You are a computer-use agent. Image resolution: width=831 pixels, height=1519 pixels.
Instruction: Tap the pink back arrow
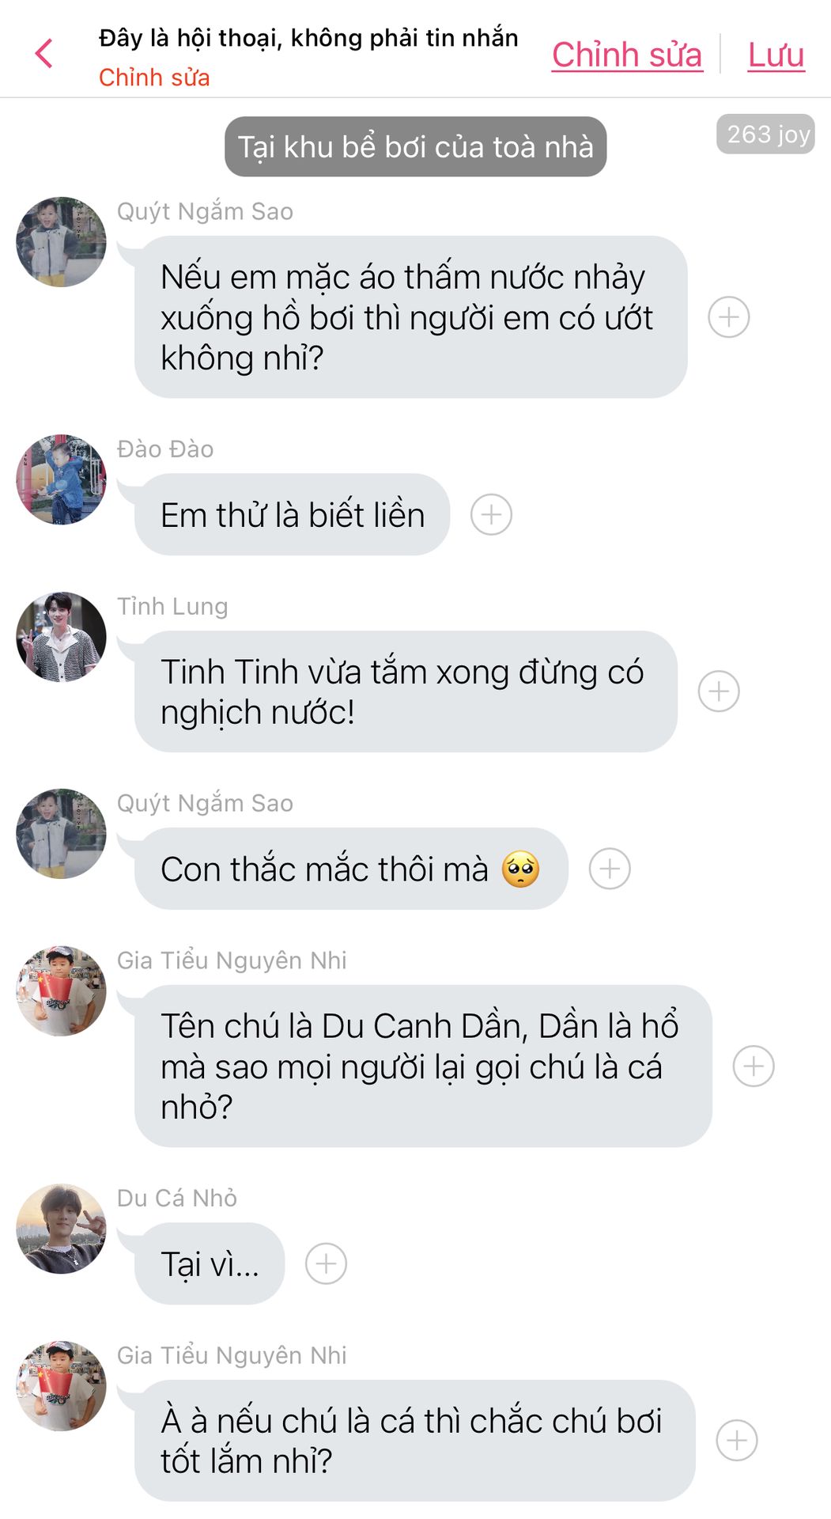[44, 54]
